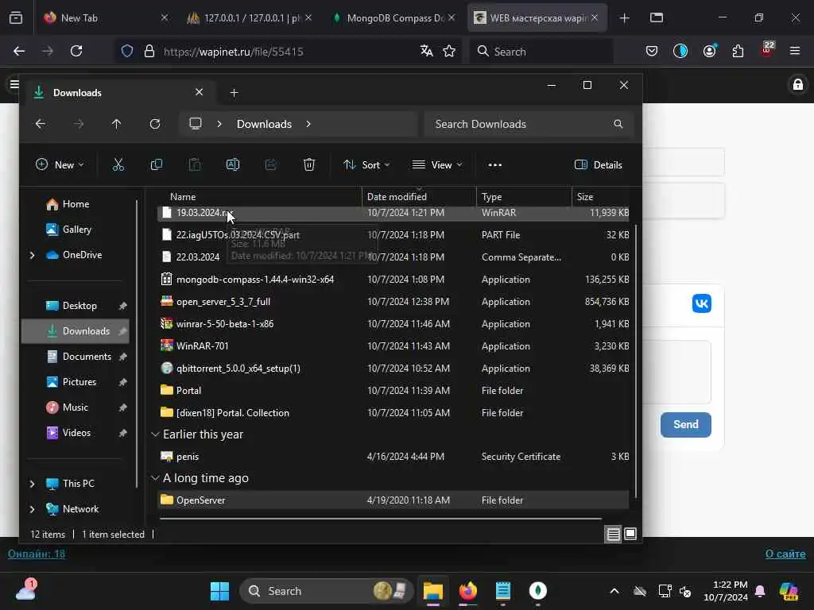Add a new Explorer tab
The width and height of the screenshot is (814, 610).
(x=235, y=93)
